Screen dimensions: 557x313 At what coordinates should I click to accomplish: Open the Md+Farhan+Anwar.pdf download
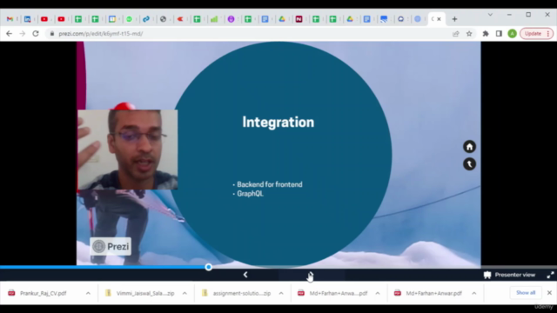[433, 293]
